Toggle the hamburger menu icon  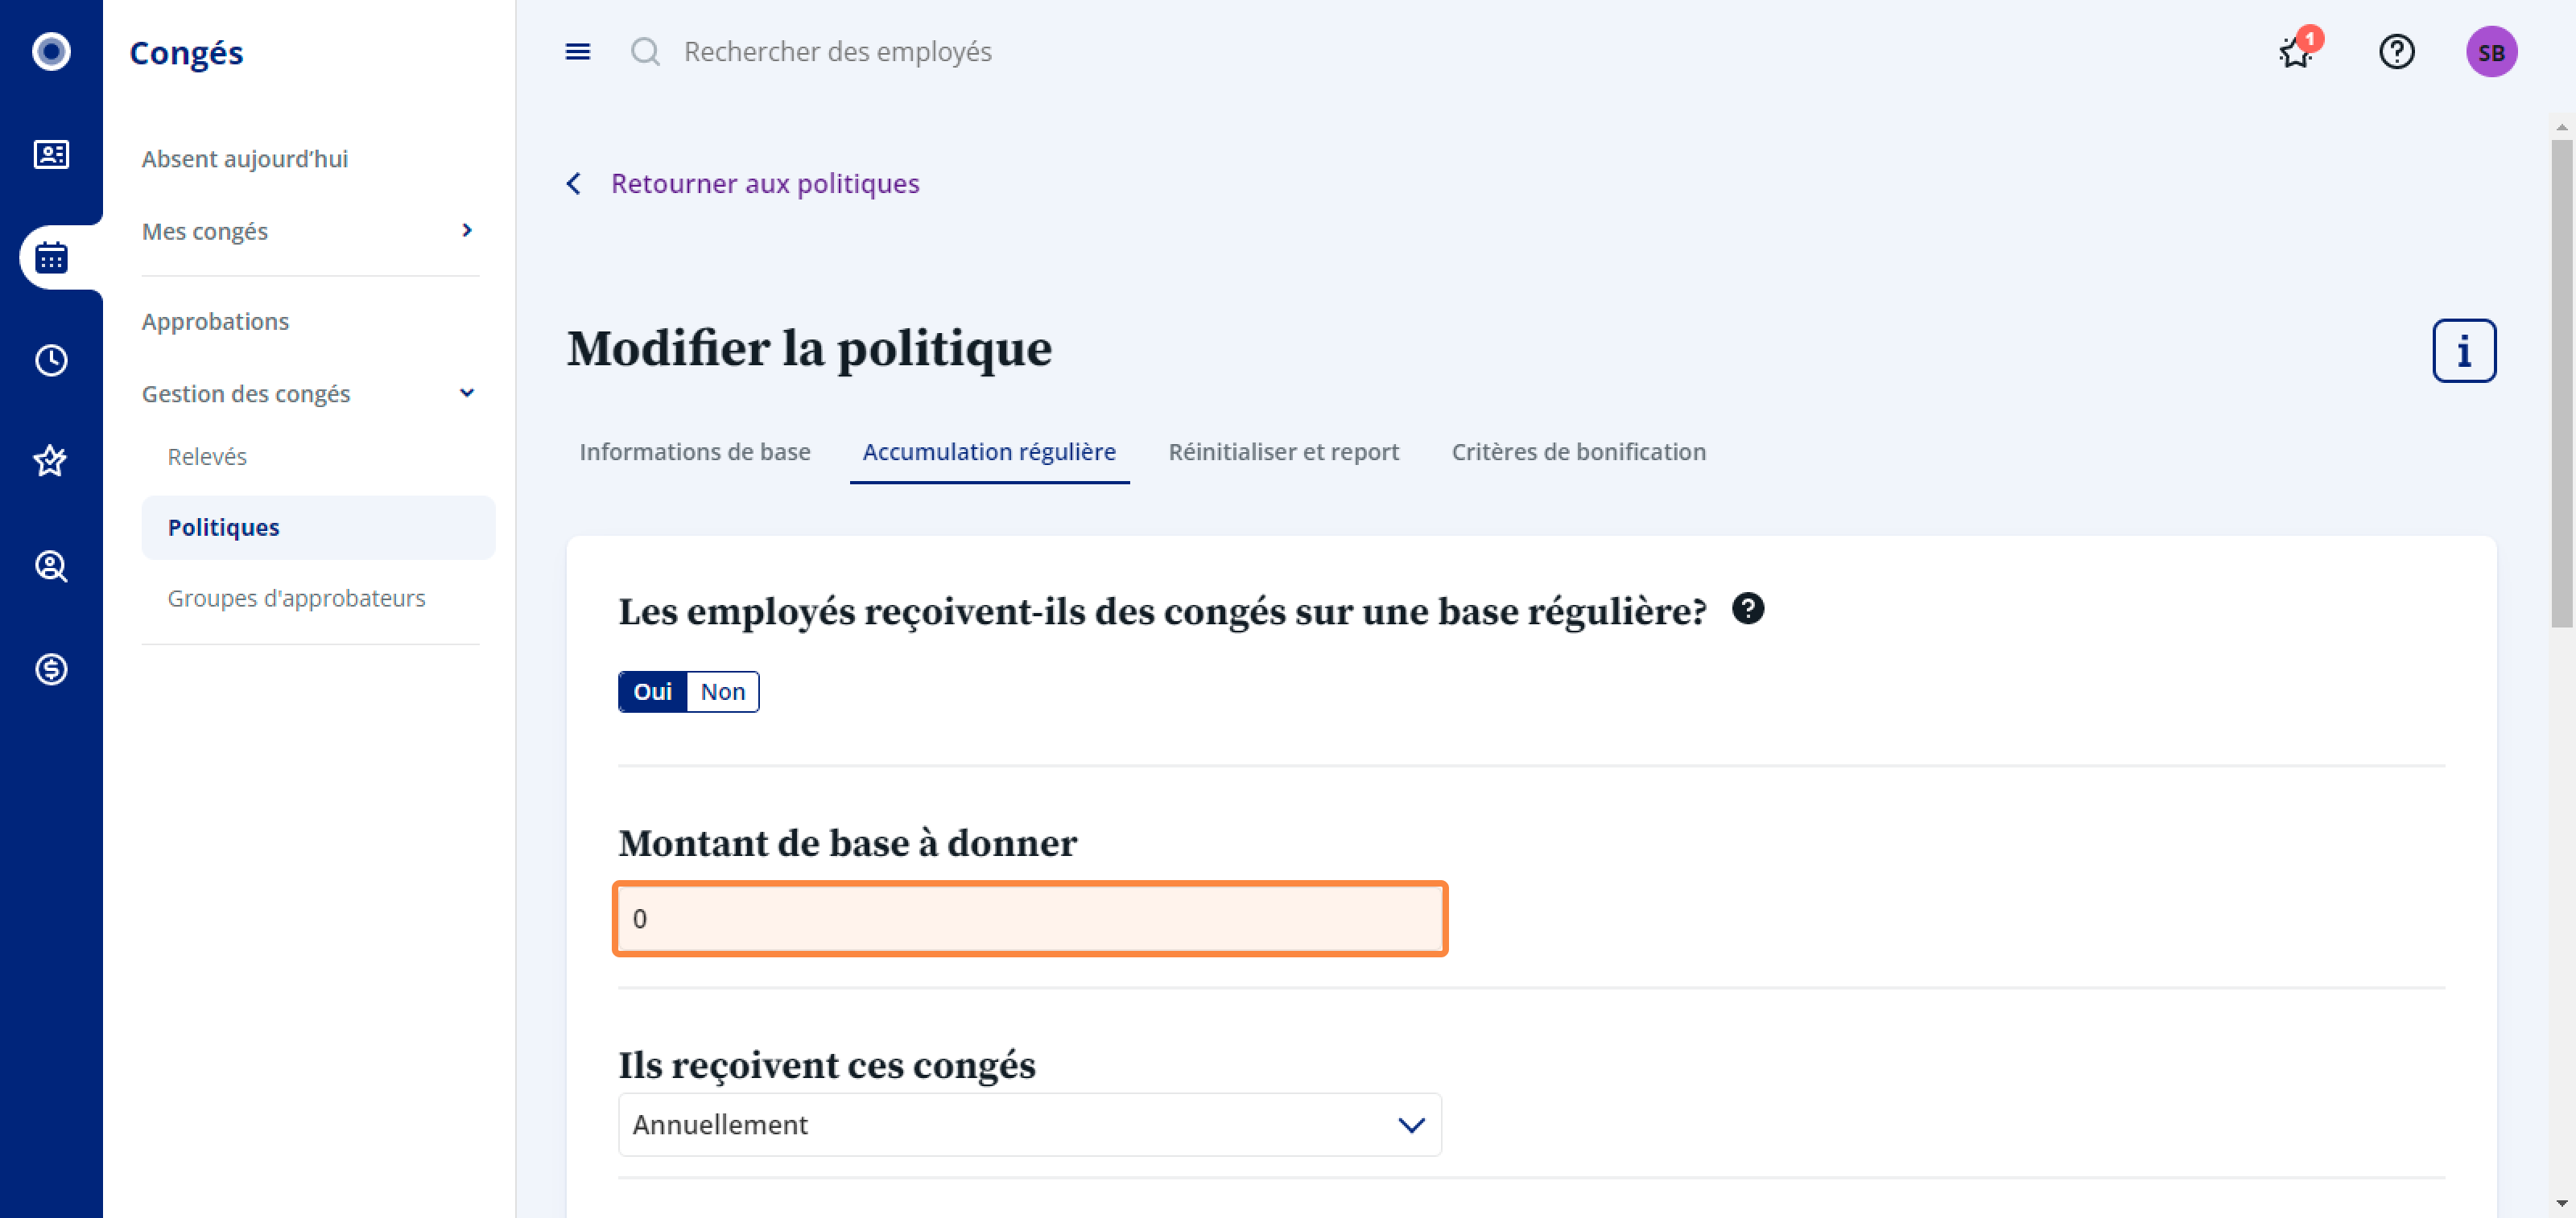click(578, 52)
